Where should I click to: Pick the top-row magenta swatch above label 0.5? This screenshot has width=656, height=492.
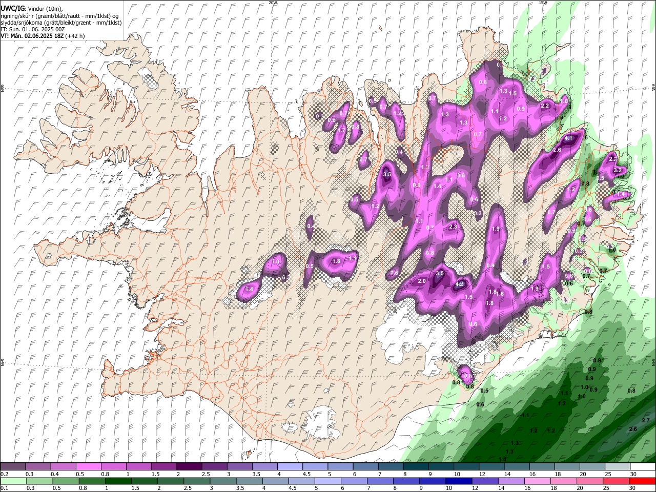tap(88, 466)
